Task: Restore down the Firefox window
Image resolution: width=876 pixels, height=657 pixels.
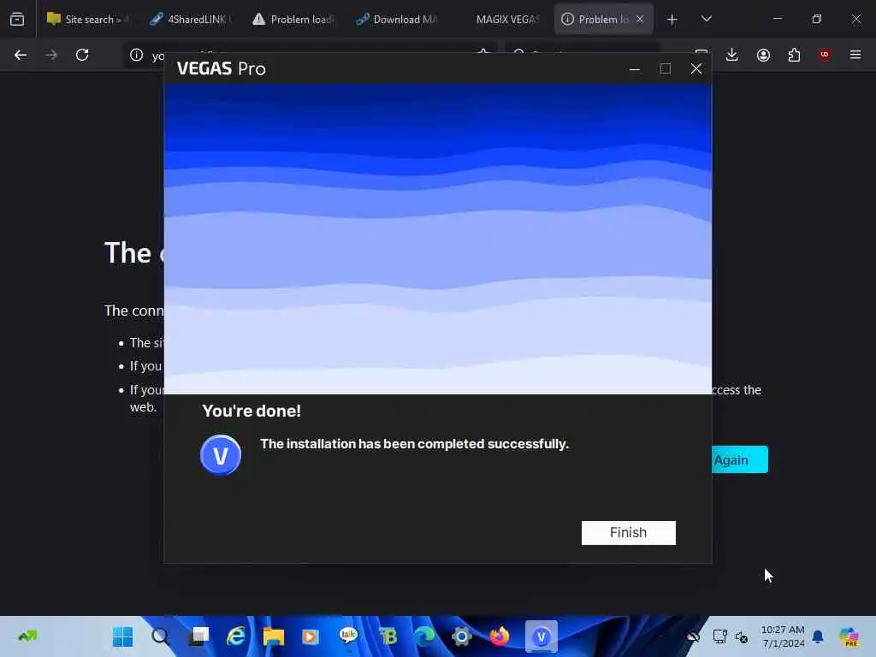Action: [817, 19]
